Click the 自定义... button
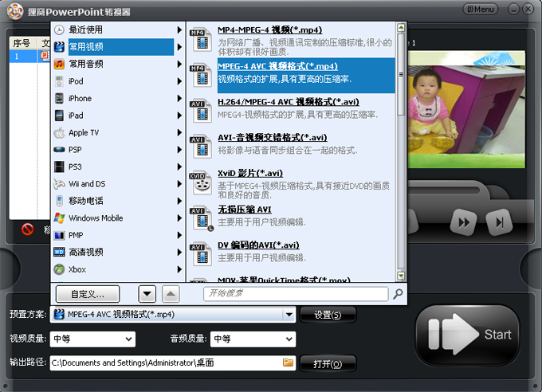 (x=88, y=294)
